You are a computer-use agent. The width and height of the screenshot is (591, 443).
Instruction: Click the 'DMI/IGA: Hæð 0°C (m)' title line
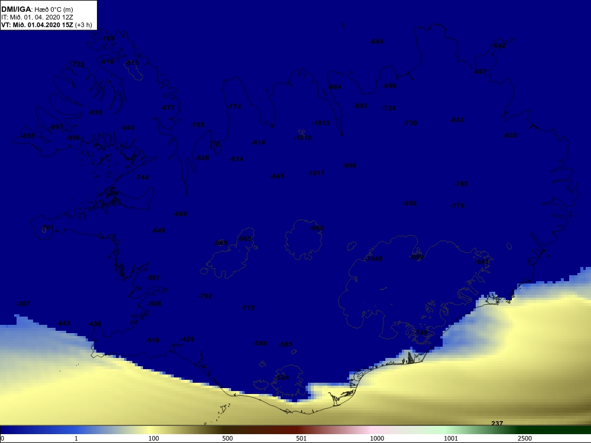37,9
